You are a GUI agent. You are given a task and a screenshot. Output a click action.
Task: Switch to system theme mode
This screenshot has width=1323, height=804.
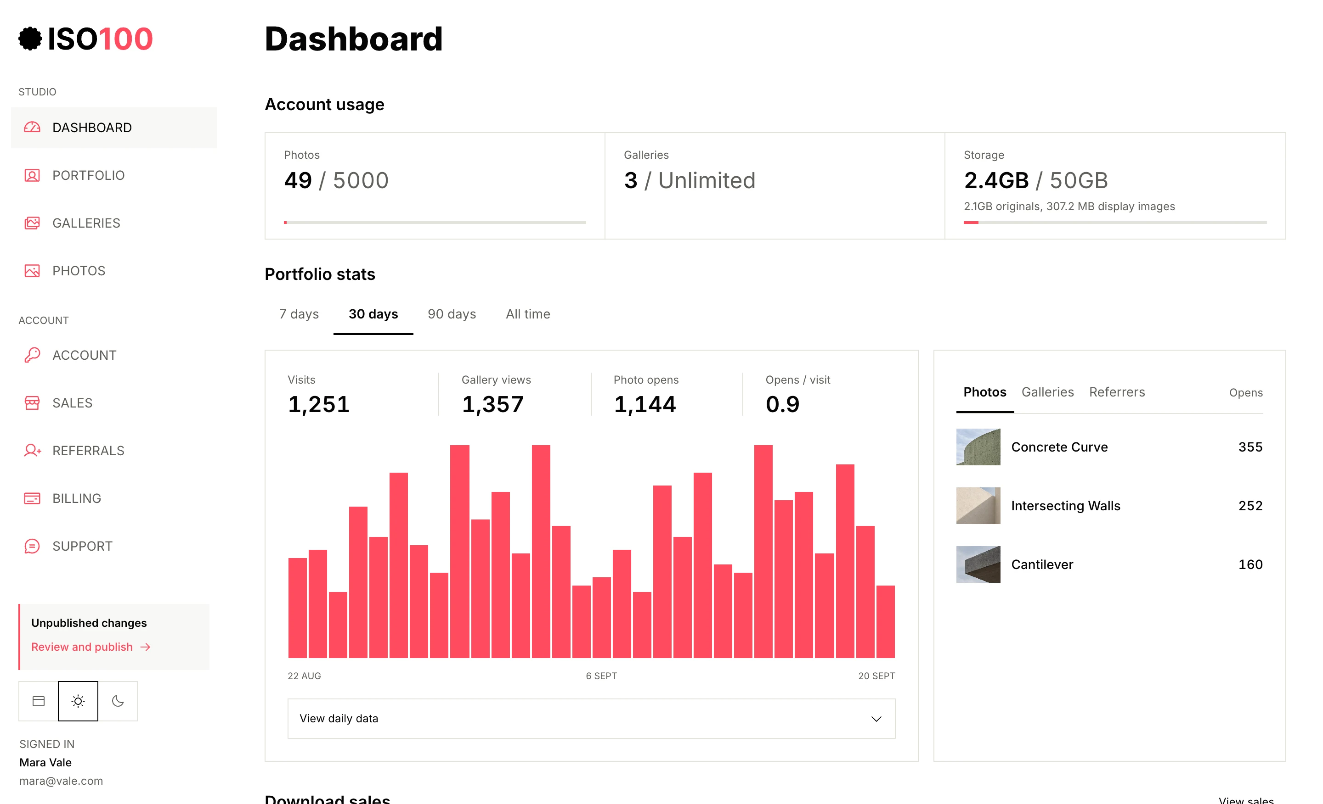tap(39, 701)
